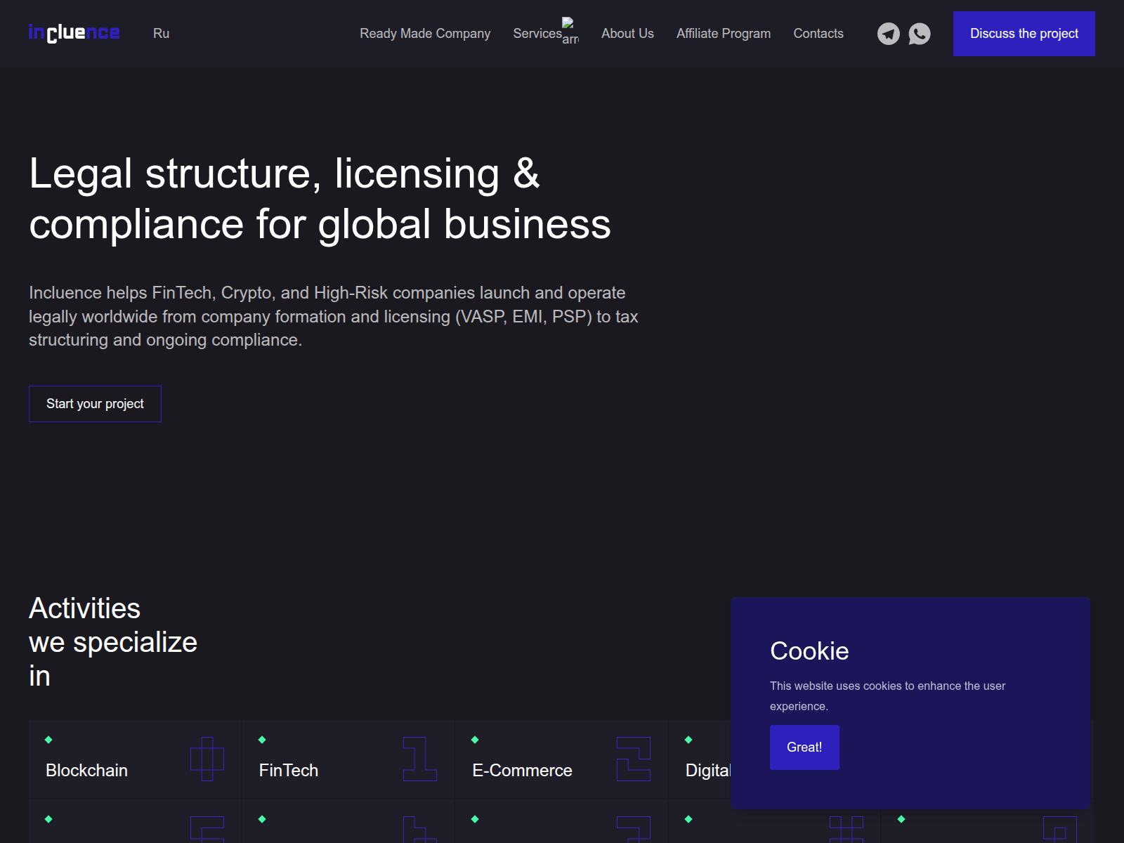Click green diamond on FinTech card
1124x843 pixels.
click(262, 740)
